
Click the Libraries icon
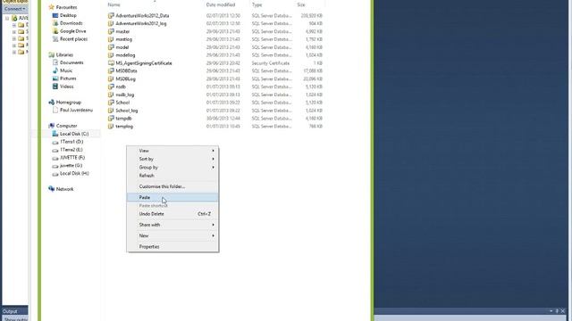52,54
